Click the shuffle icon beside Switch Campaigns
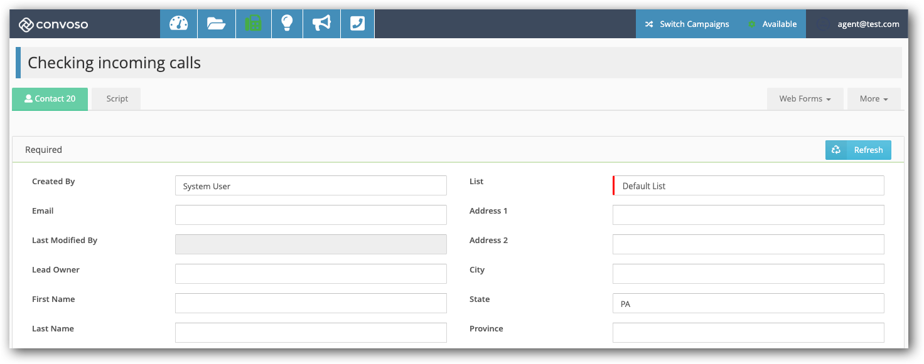The image size is (924, 364). 648,24
